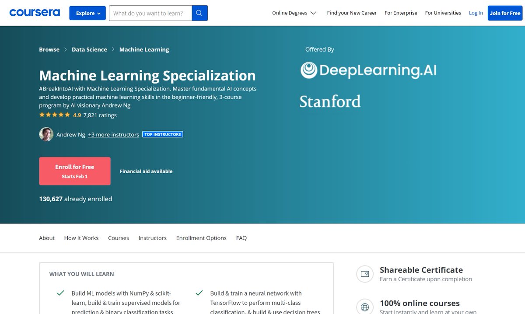Click the 'WHAT YOU WILL LEARN' heading
This screenshot has height=314, width=525.
(x=82, y=274)
